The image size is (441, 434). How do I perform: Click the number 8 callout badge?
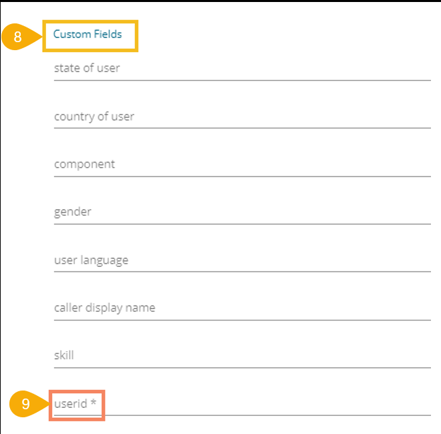click(17, 37)
